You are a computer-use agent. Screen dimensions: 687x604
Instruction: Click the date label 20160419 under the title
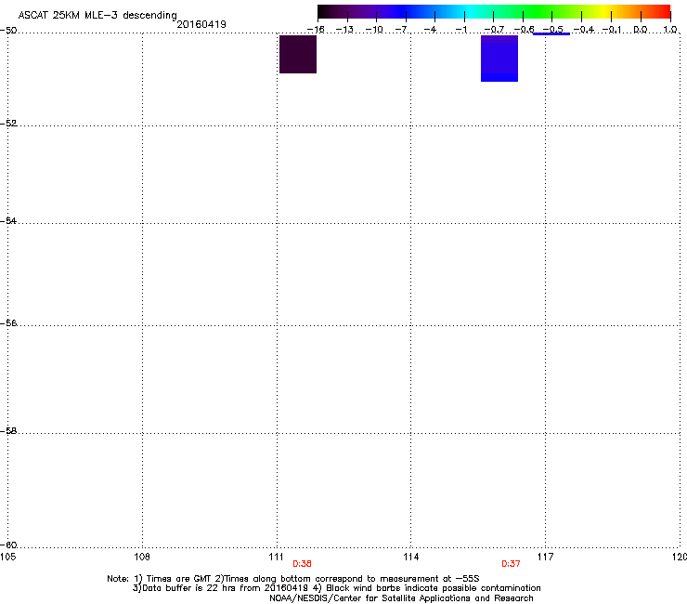(201, 24)
